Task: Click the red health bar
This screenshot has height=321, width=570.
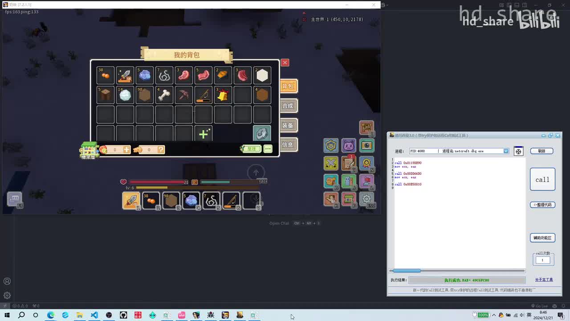Action: [x=159, y=182]
